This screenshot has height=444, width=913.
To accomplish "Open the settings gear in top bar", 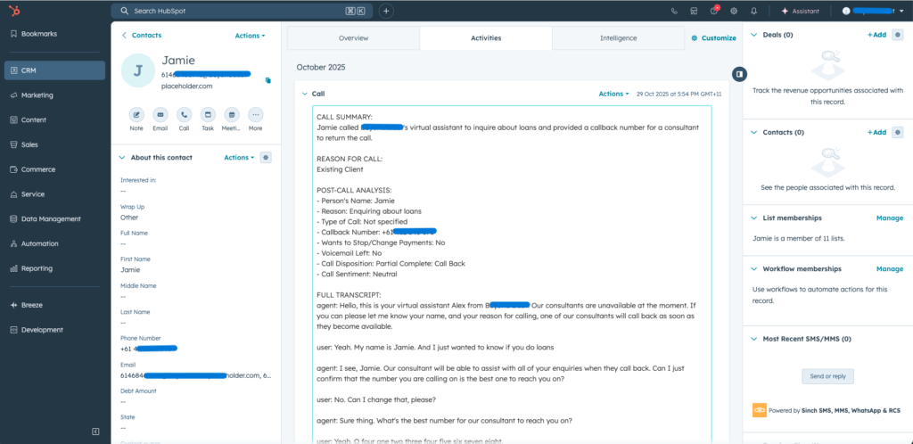I will 734,11.
